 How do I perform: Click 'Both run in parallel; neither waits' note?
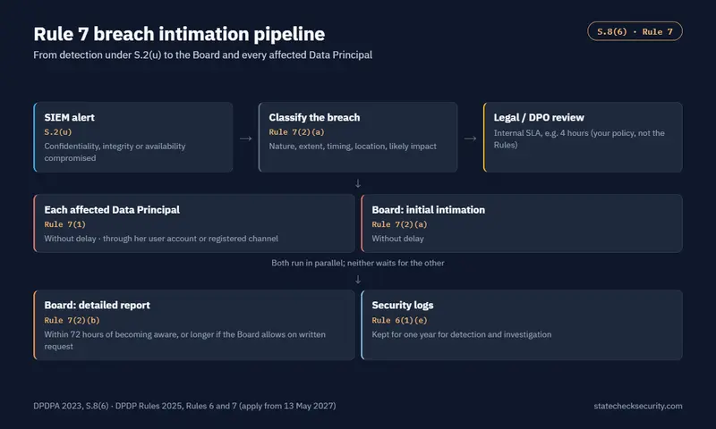click(x=357, y=263)
